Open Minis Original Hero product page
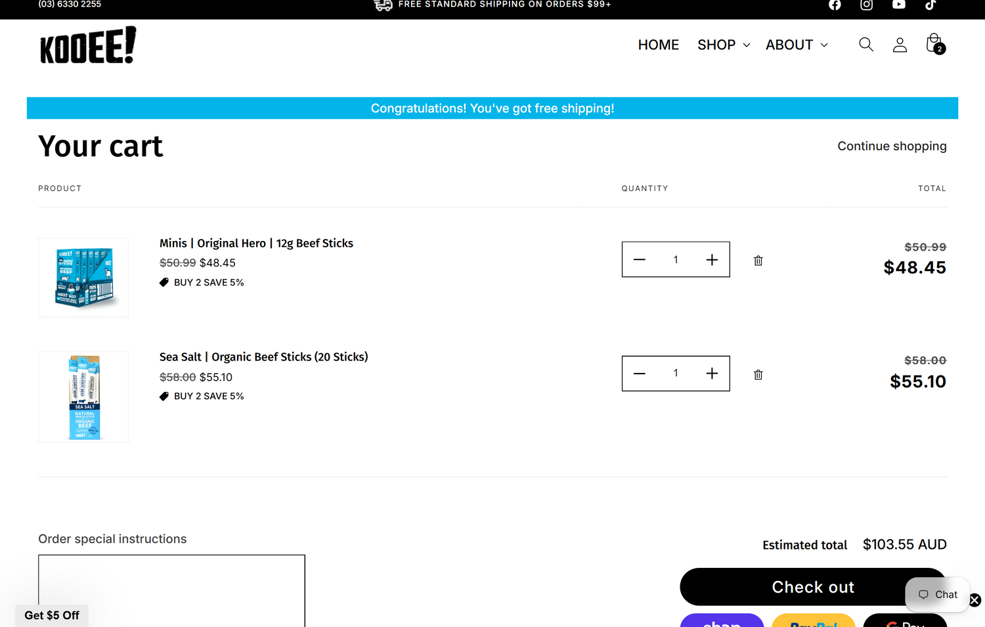The height and width of the screenshot is (627, 985). click(256, 243)
